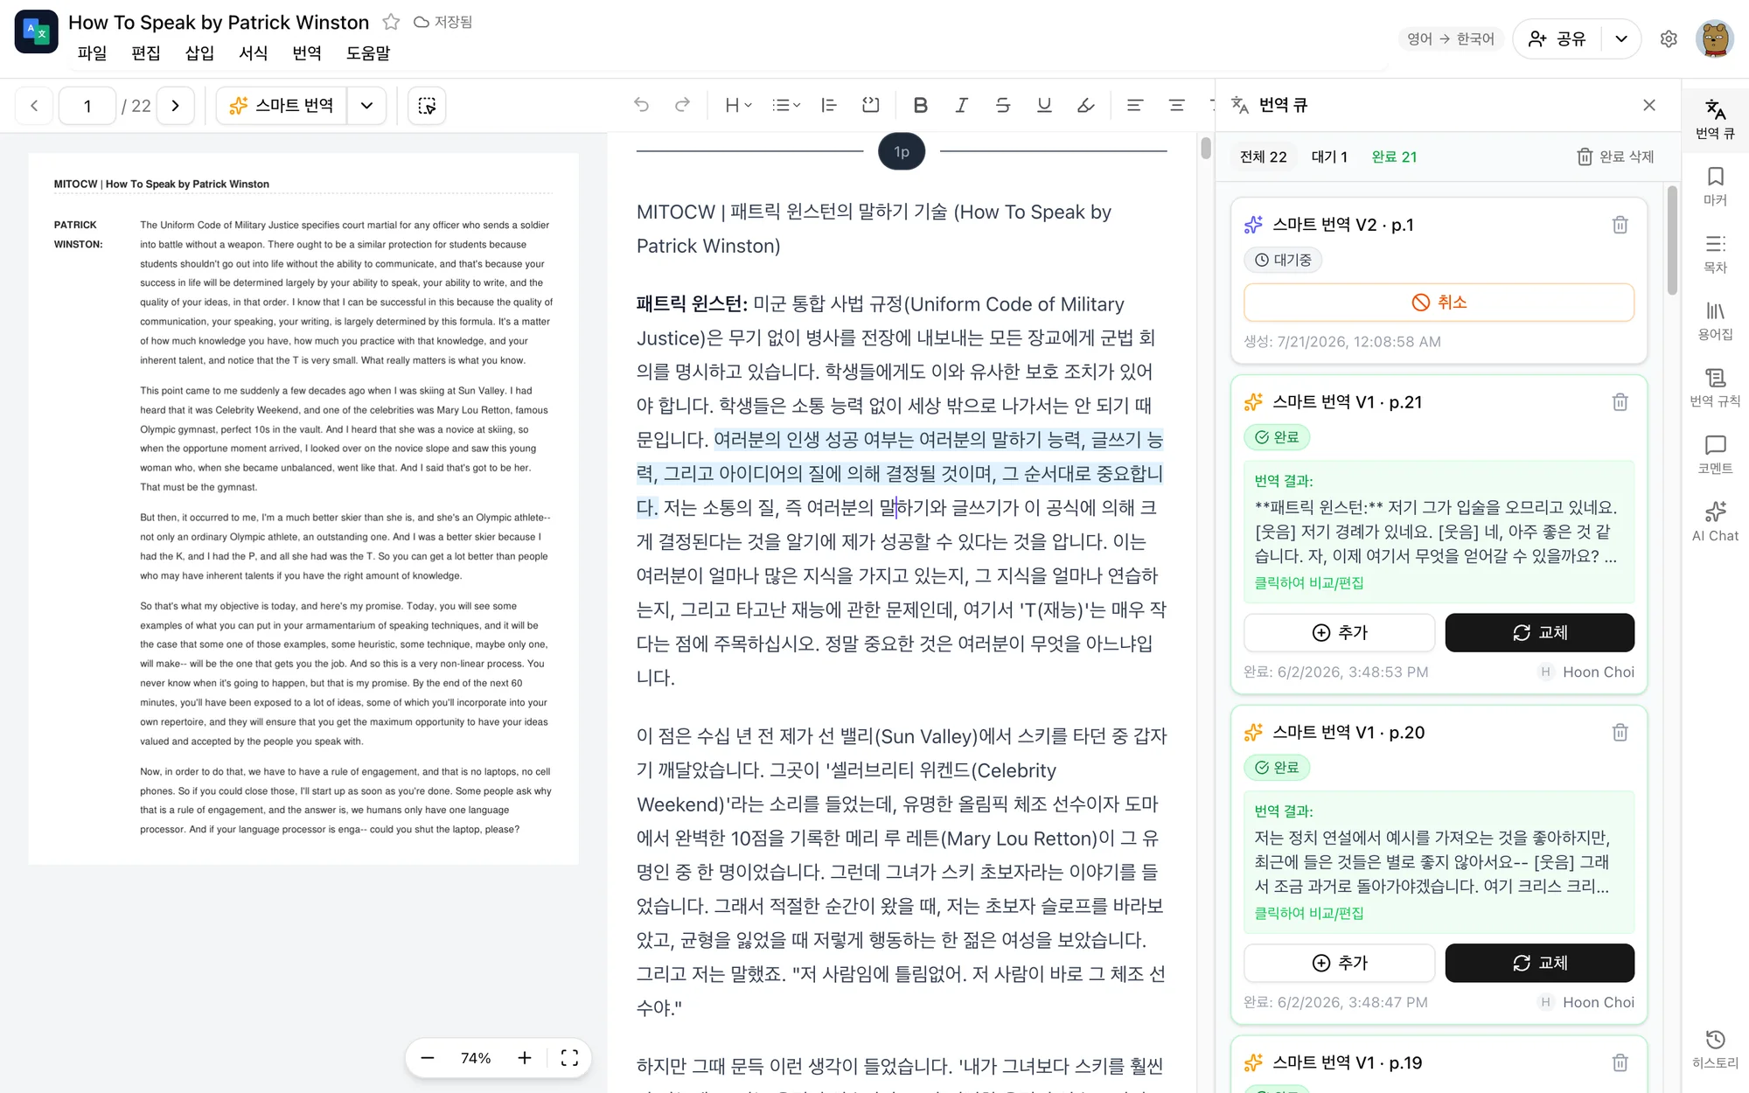Click 완료 삭제 button
This screenshot has height=1093, width=1749.
pyautogui.click(x=1615, y=157)
